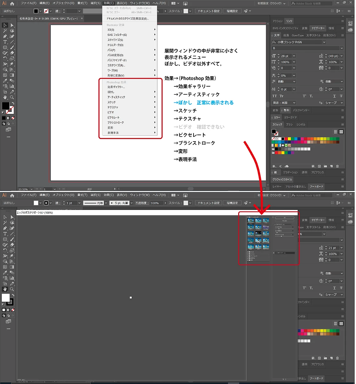This screenshot has width=356, height=384.
Task: Toggle Small Caps (Tr) in Character panel
Action: [x=282, y=96]
